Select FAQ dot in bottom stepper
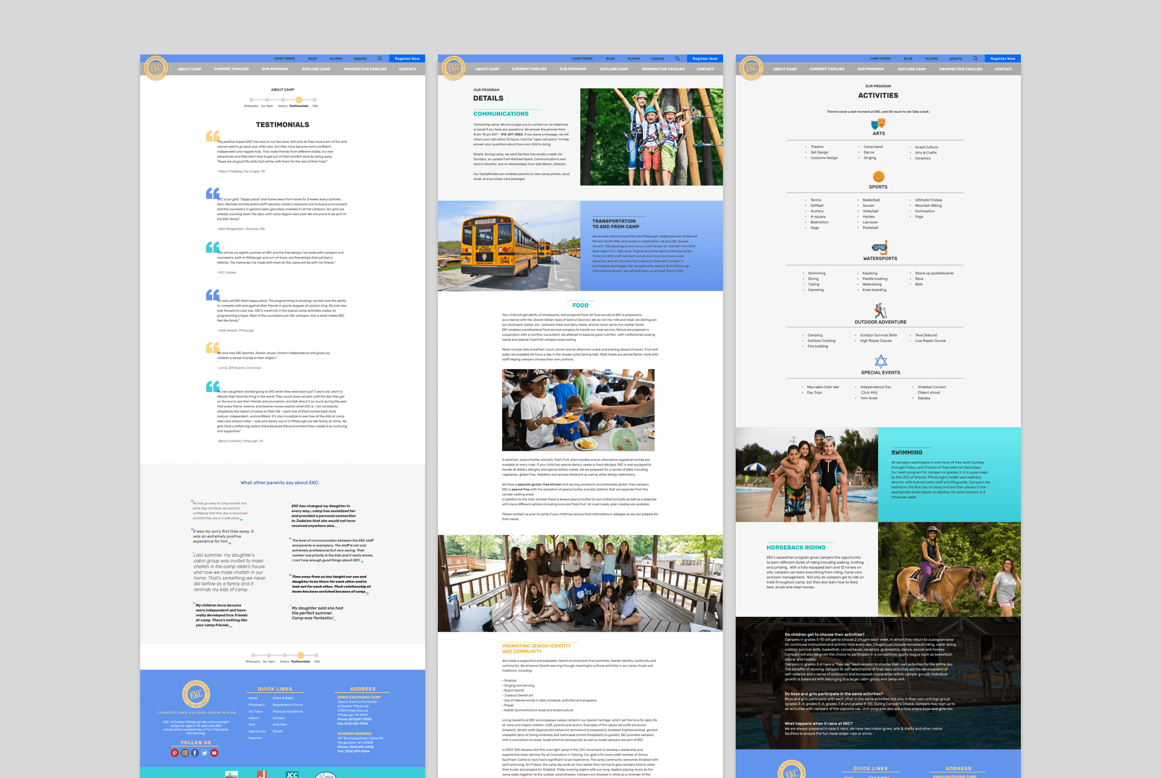Image resolution: width=1161 pixels, height=778 pixels. pos(317,655)
